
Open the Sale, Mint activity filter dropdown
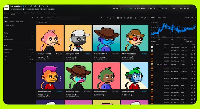[190, 41]
